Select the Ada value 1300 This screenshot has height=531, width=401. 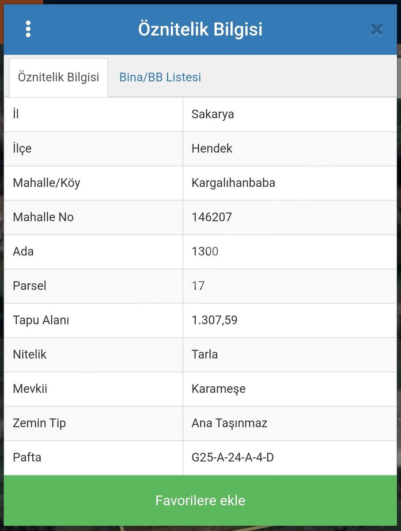pyautogui.click(x=205, y=251)
